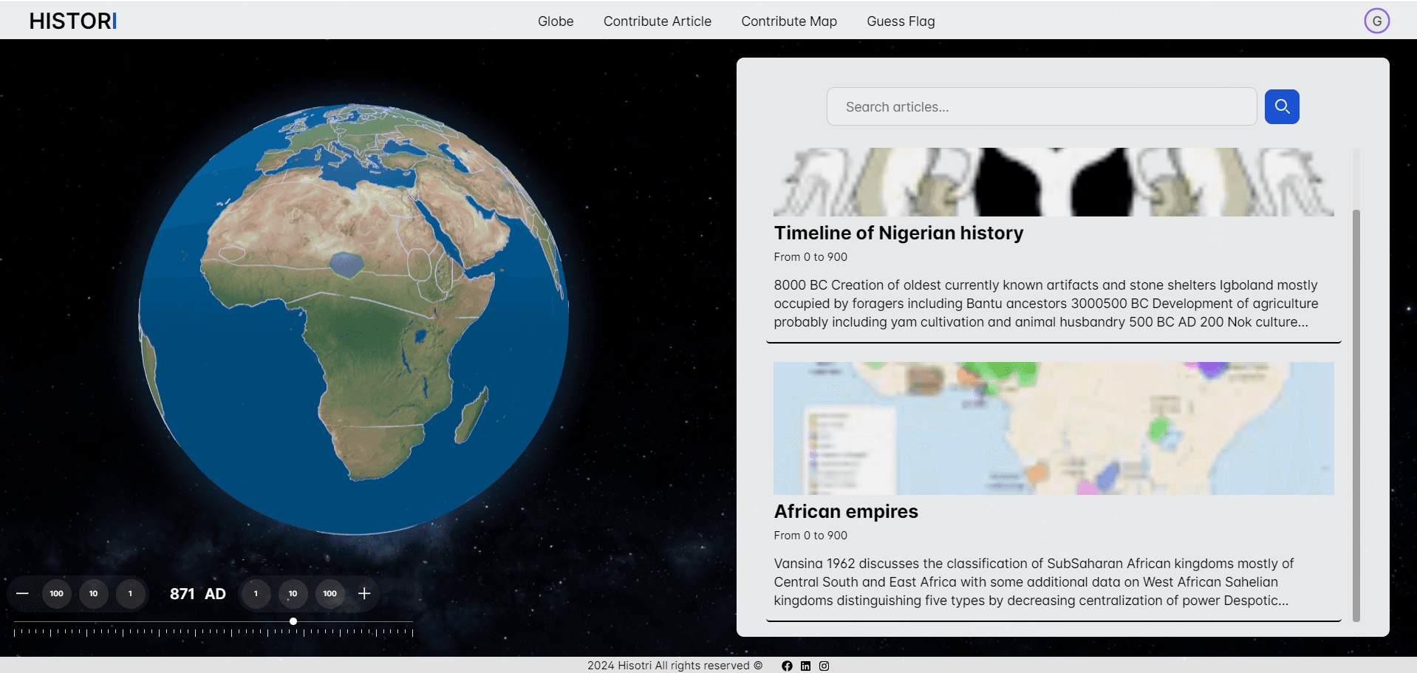Open the LinkedIn icon in footer
The image size is (1417, 673).
[x=805, y=666]
